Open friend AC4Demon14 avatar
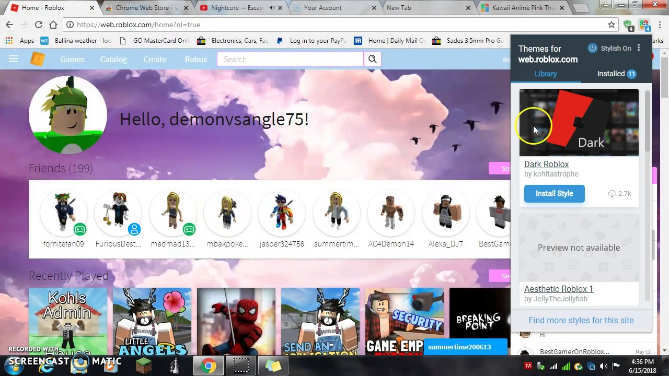This screenshot has width=669, height=376. 391,212
